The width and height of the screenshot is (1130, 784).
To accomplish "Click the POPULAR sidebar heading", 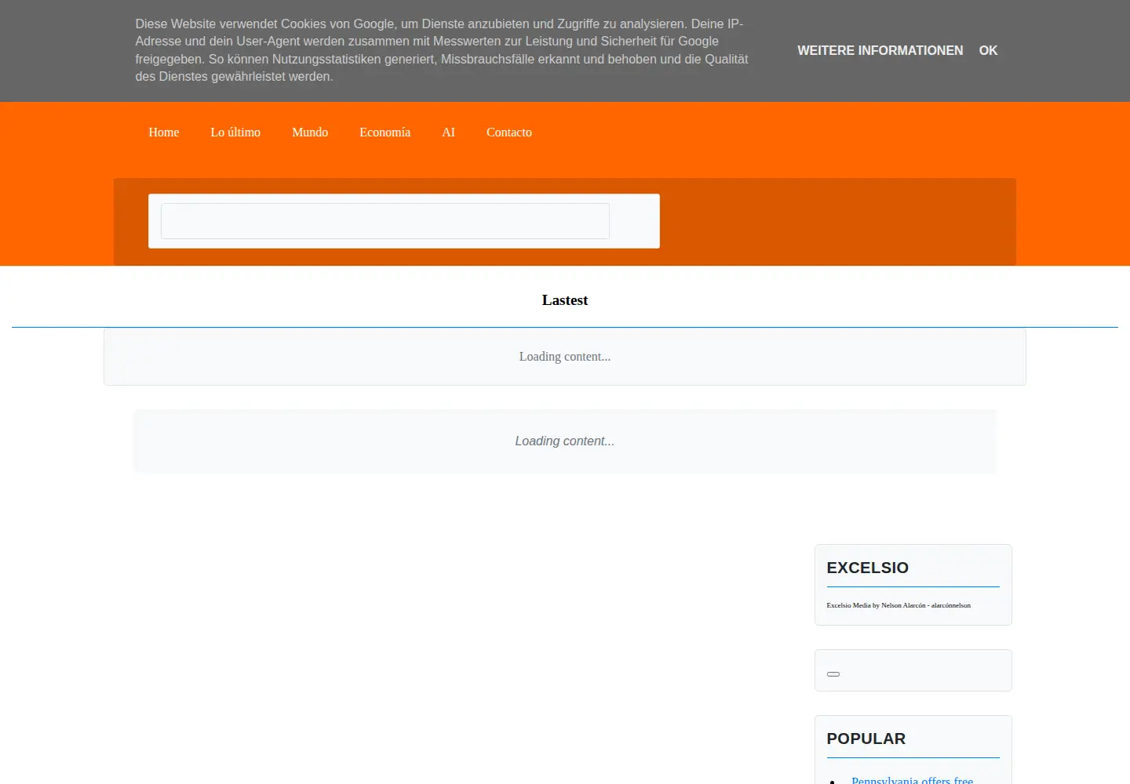I will (x=866, y=739).
